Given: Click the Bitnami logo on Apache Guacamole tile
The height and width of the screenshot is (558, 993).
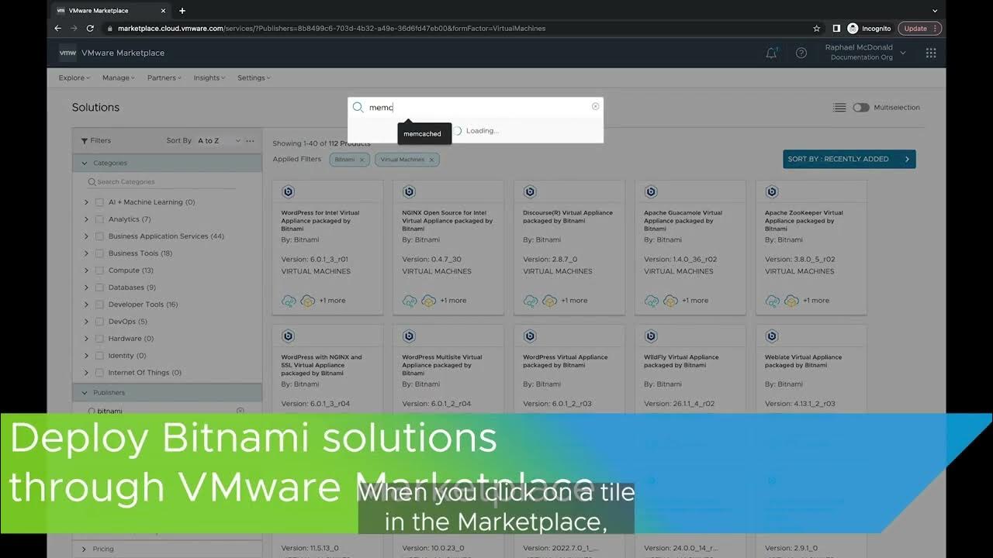Looking at the screenshot, I should click(x=651, y=192).
